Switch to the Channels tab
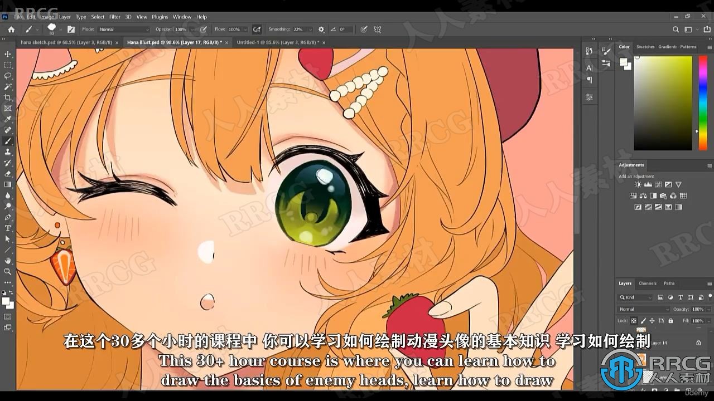Screen dimensions: 714x401 click(x=647, y=283)
